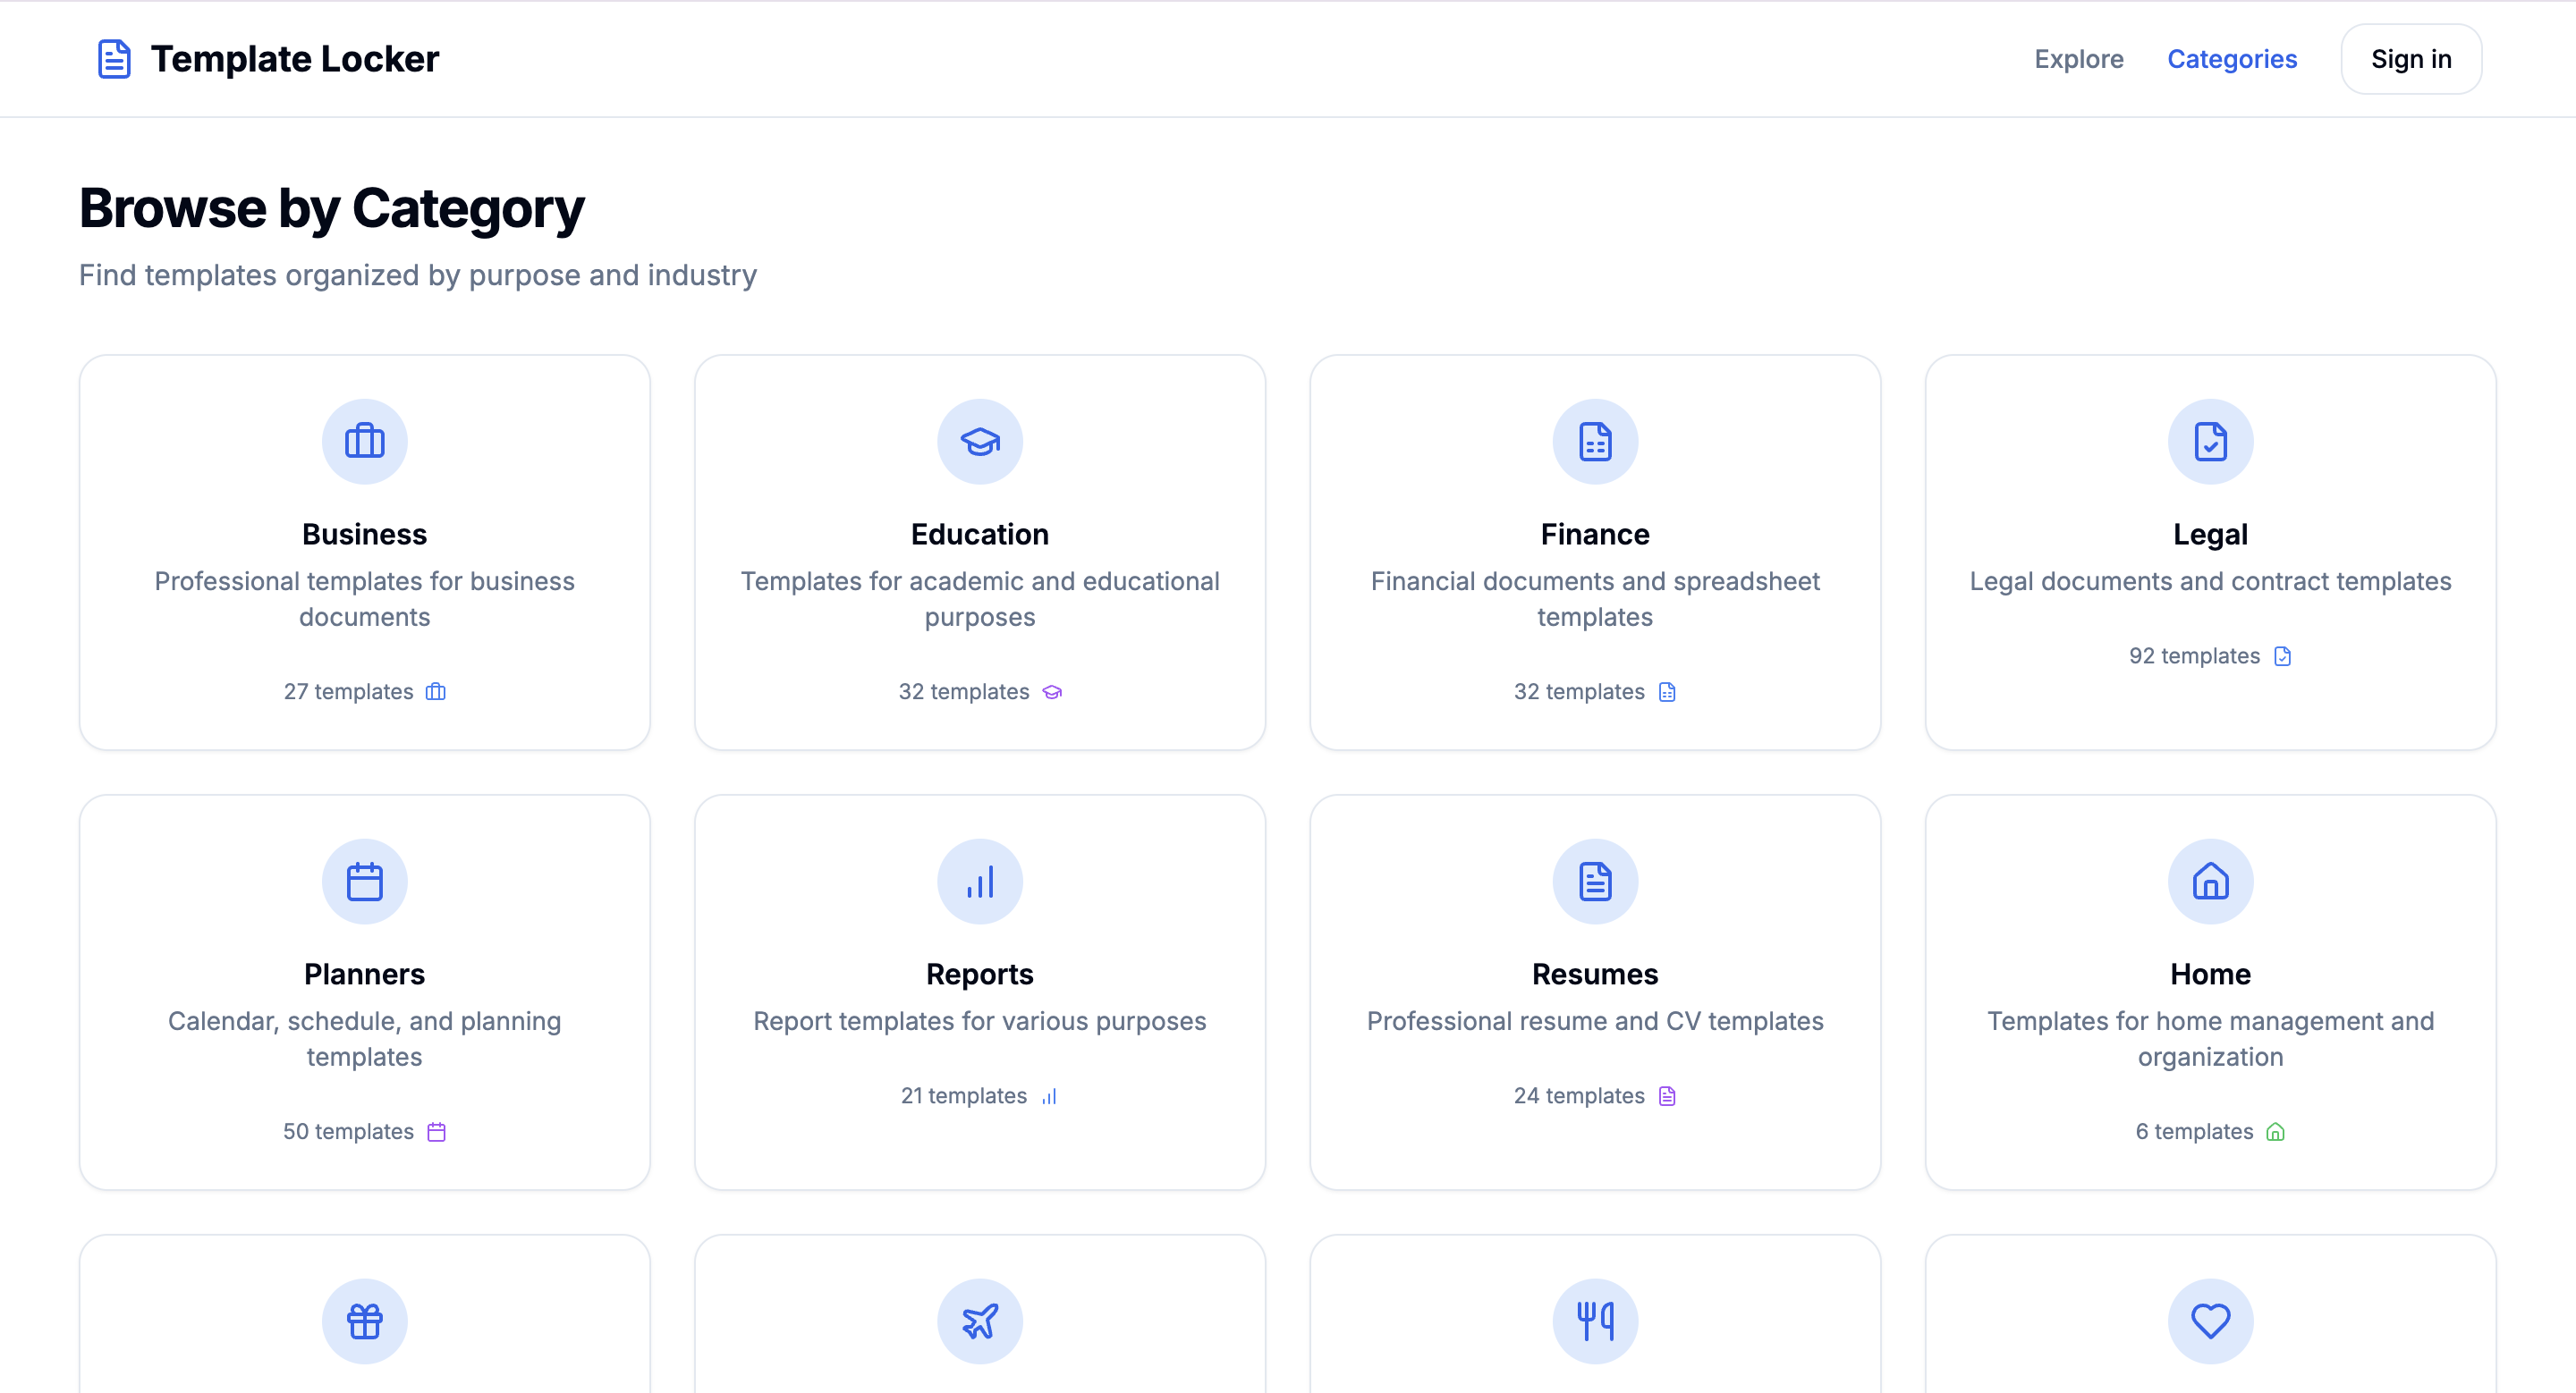Screen dimensions: 2576x1393
Task: Click small file icon beside 92 templates
Action: [x=2283, y=655]
